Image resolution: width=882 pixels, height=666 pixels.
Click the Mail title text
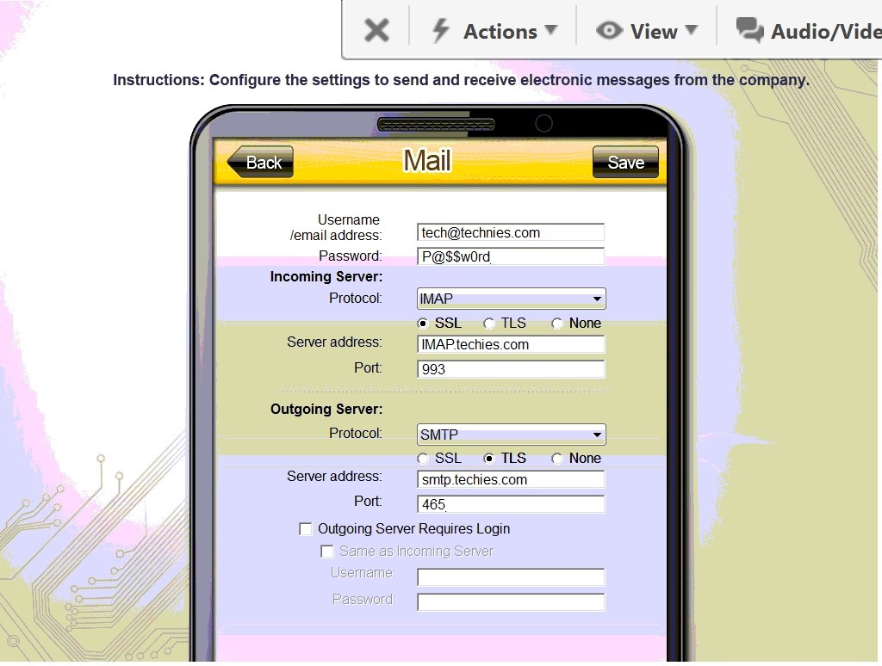coord(427,161)
